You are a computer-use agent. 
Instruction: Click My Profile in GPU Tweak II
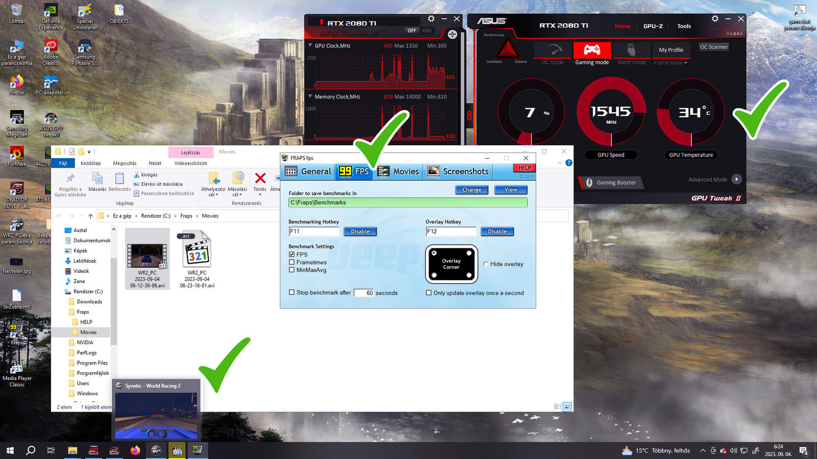point(671,50)
